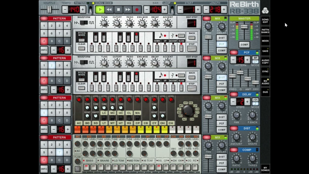The image size is (309, 174).
Task: Click the Master volume fader
Action: coord(244,27)
